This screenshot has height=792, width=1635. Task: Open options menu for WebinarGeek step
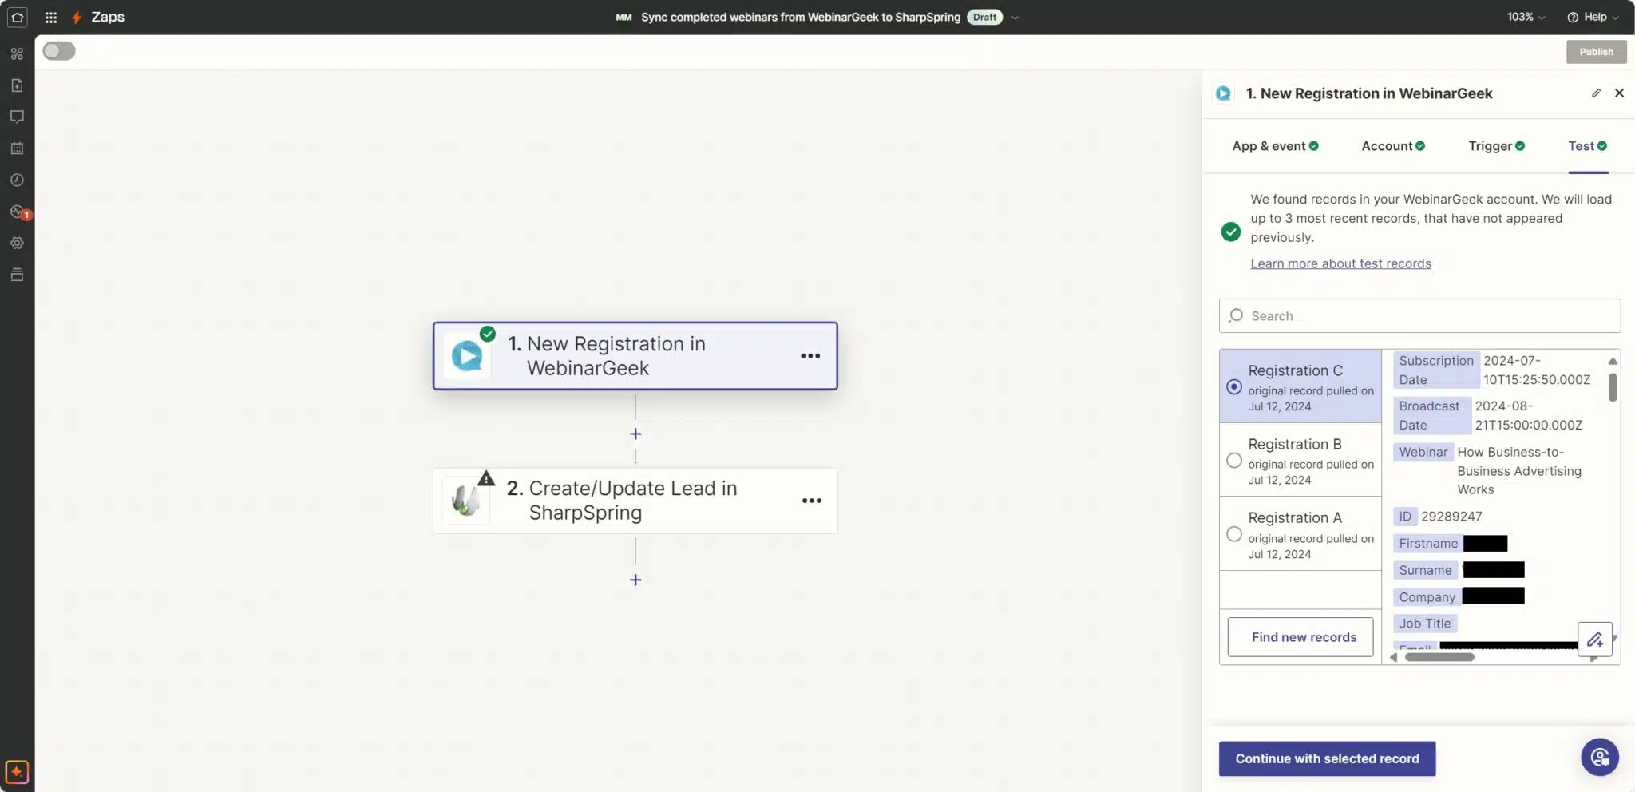click(x=810, y=356)
